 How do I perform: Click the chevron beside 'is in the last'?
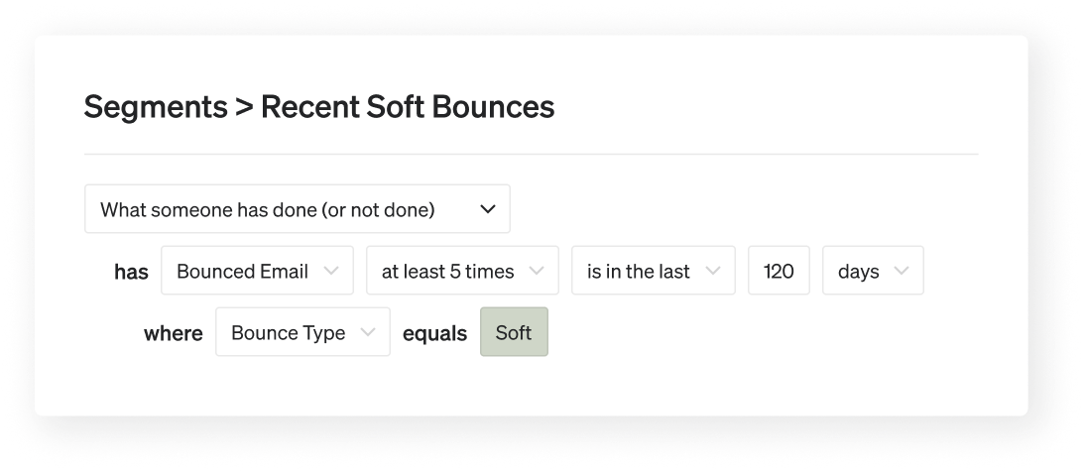pyautogui.click(x=713, y=272)
